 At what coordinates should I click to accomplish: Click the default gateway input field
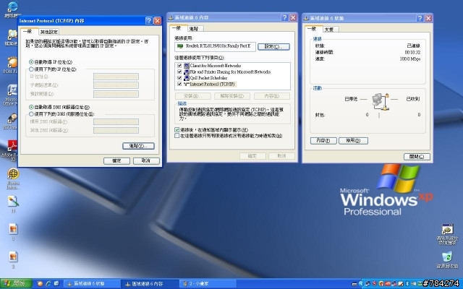116,94
